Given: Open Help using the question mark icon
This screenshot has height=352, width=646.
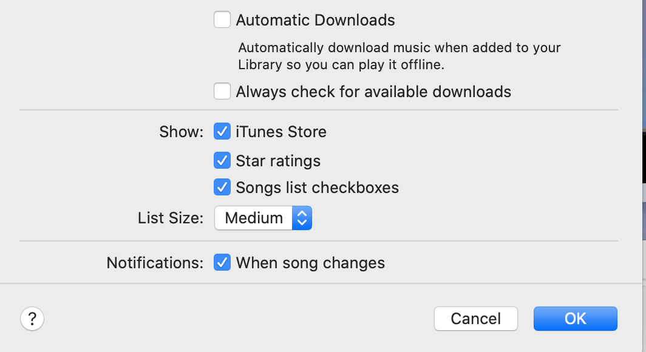Looking at the screenshot, I should (x=32, y=319).
